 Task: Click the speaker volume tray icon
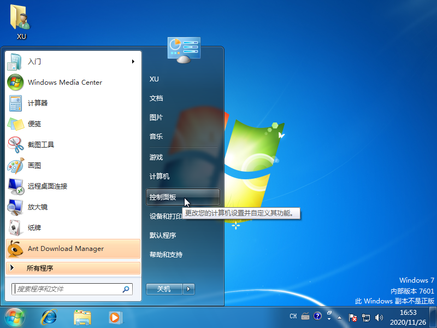(x=379, y=317)
